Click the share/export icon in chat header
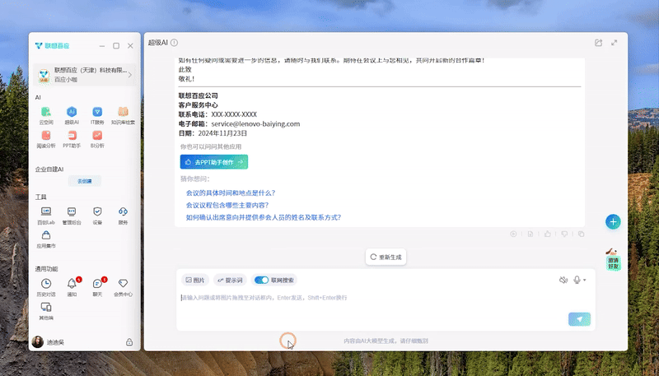The height and width of the screenshot is (376, 659). click(x=599, y=43)
